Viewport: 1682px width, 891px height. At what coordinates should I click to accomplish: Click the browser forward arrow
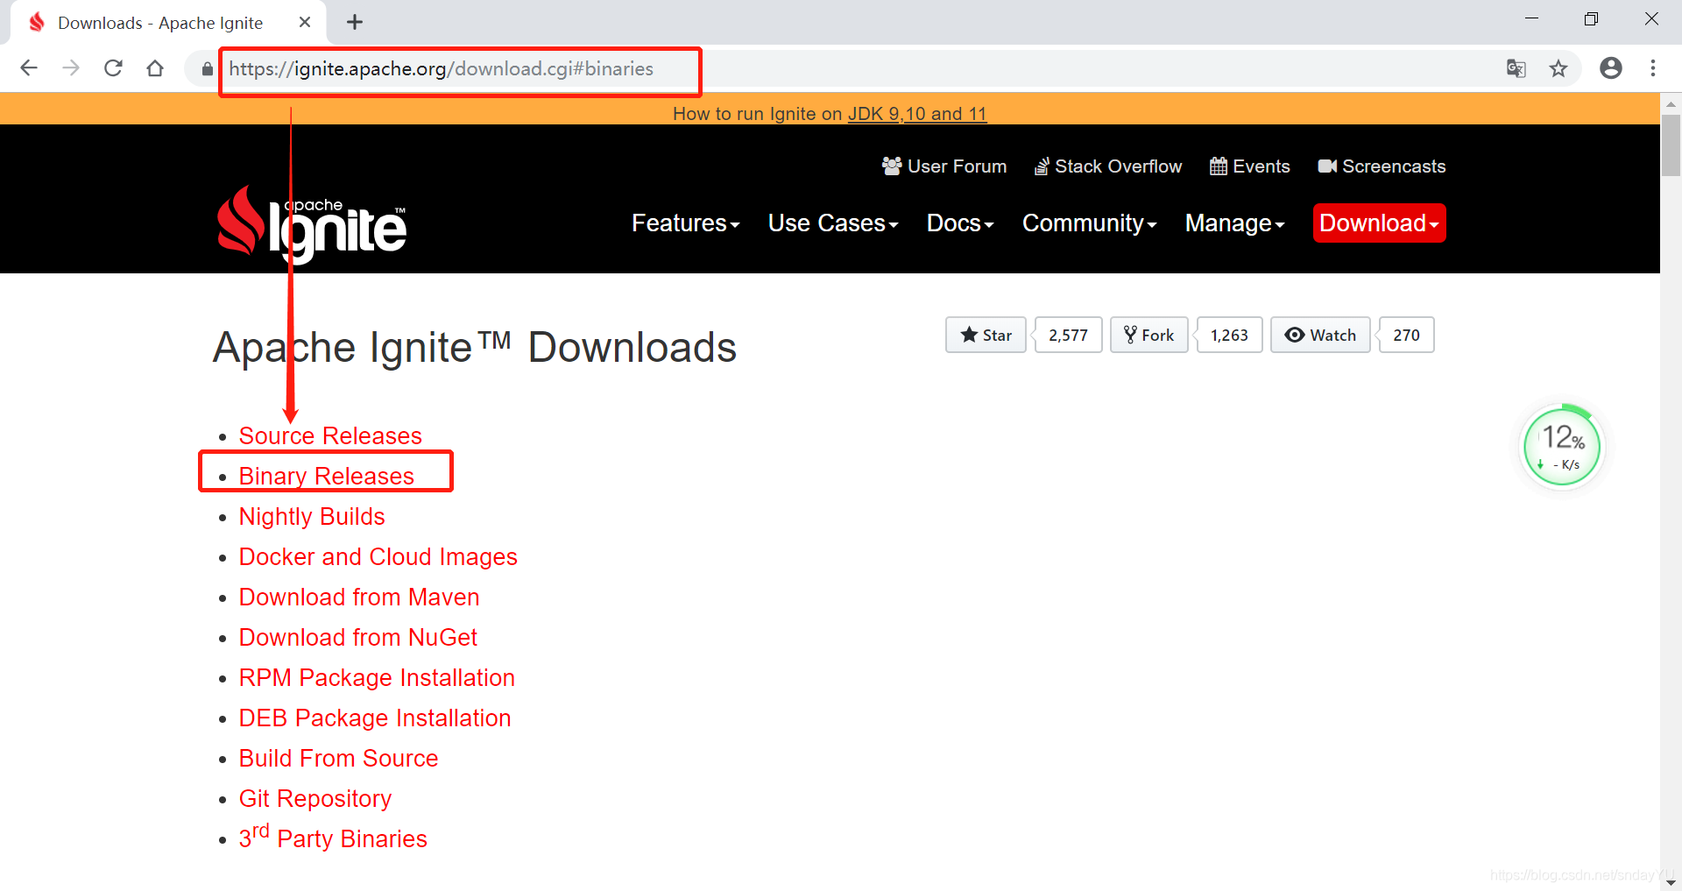(71, 68)
